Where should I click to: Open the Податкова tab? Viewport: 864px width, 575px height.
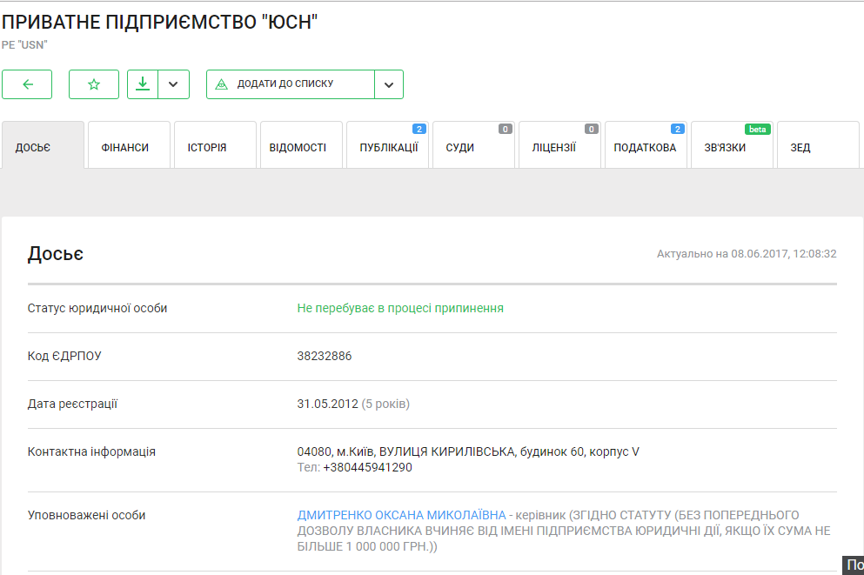(646, 147)
